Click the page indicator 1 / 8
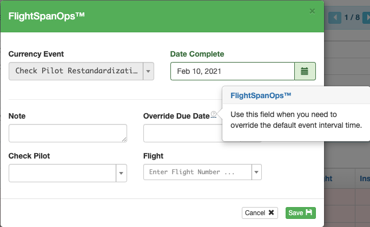Screen dimensions: 370x227 352,17
